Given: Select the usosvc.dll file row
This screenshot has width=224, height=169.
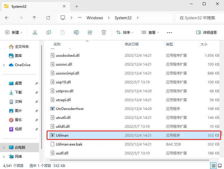Looking at the screenshot, I should tap(134, 64).
